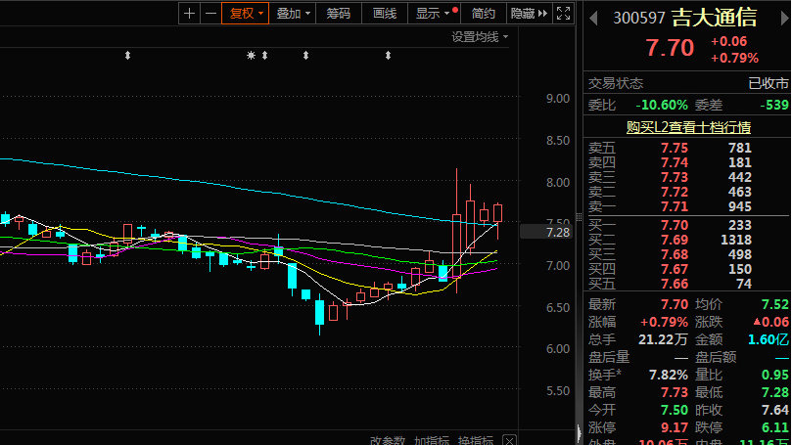The width and height of the screenshot is (792, 445).
Task: Open the 复权 adjustment dropdown
Action: pos(245,13)
